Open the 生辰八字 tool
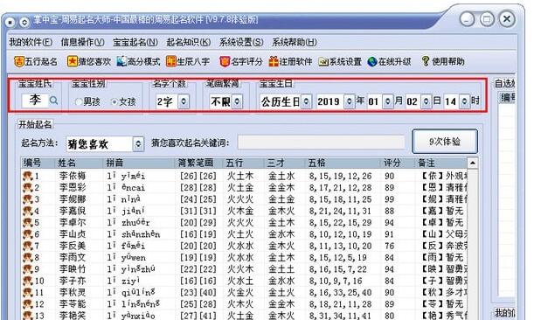Viewport: 534px width, 320px height. [x=188, y=62]
